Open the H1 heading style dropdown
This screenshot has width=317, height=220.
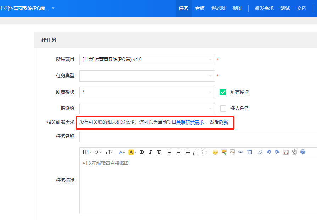(x=87, y=152)
